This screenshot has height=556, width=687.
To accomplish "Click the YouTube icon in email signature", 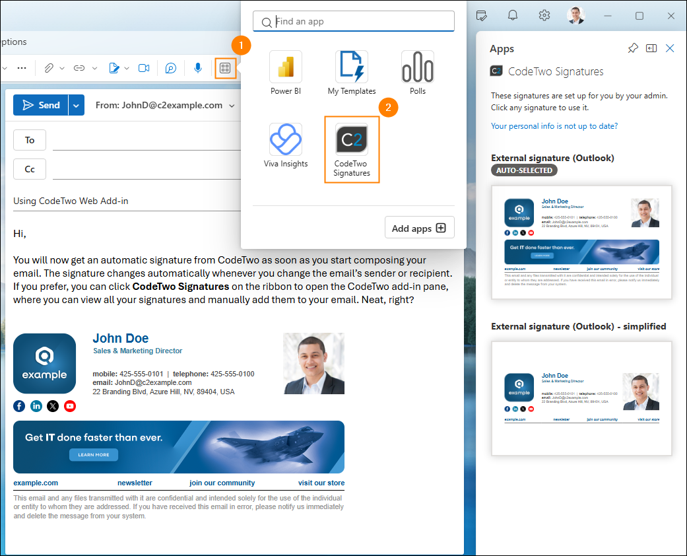I will click(x=70, y=406).
